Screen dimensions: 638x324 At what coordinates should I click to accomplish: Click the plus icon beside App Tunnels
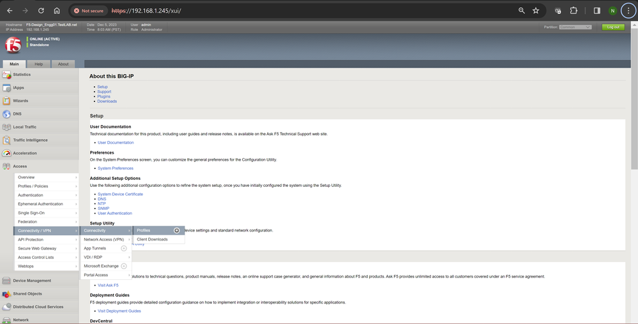pyautogui.click(x=124, y=248)
